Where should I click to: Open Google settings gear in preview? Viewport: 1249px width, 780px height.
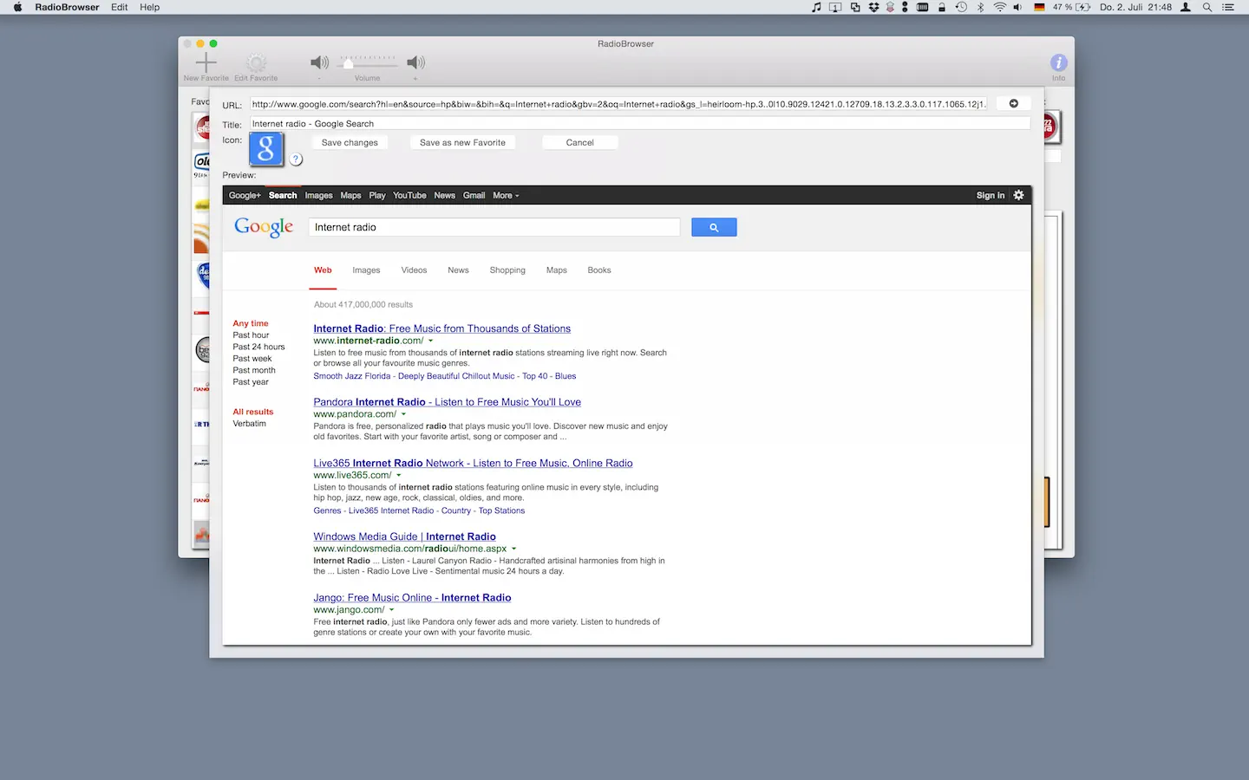point(1019,195)
